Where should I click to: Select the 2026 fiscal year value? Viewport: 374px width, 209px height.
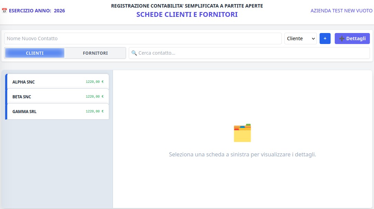pyautogui.click(x=59, y=11)
